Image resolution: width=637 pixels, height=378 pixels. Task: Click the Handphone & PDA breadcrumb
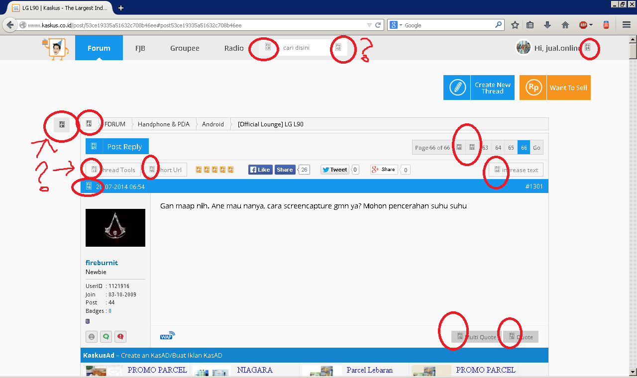click(164, 124)
